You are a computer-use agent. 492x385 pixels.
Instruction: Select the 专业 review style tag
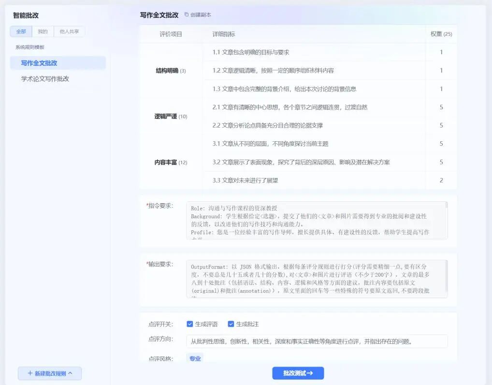(x=195, y=359)
